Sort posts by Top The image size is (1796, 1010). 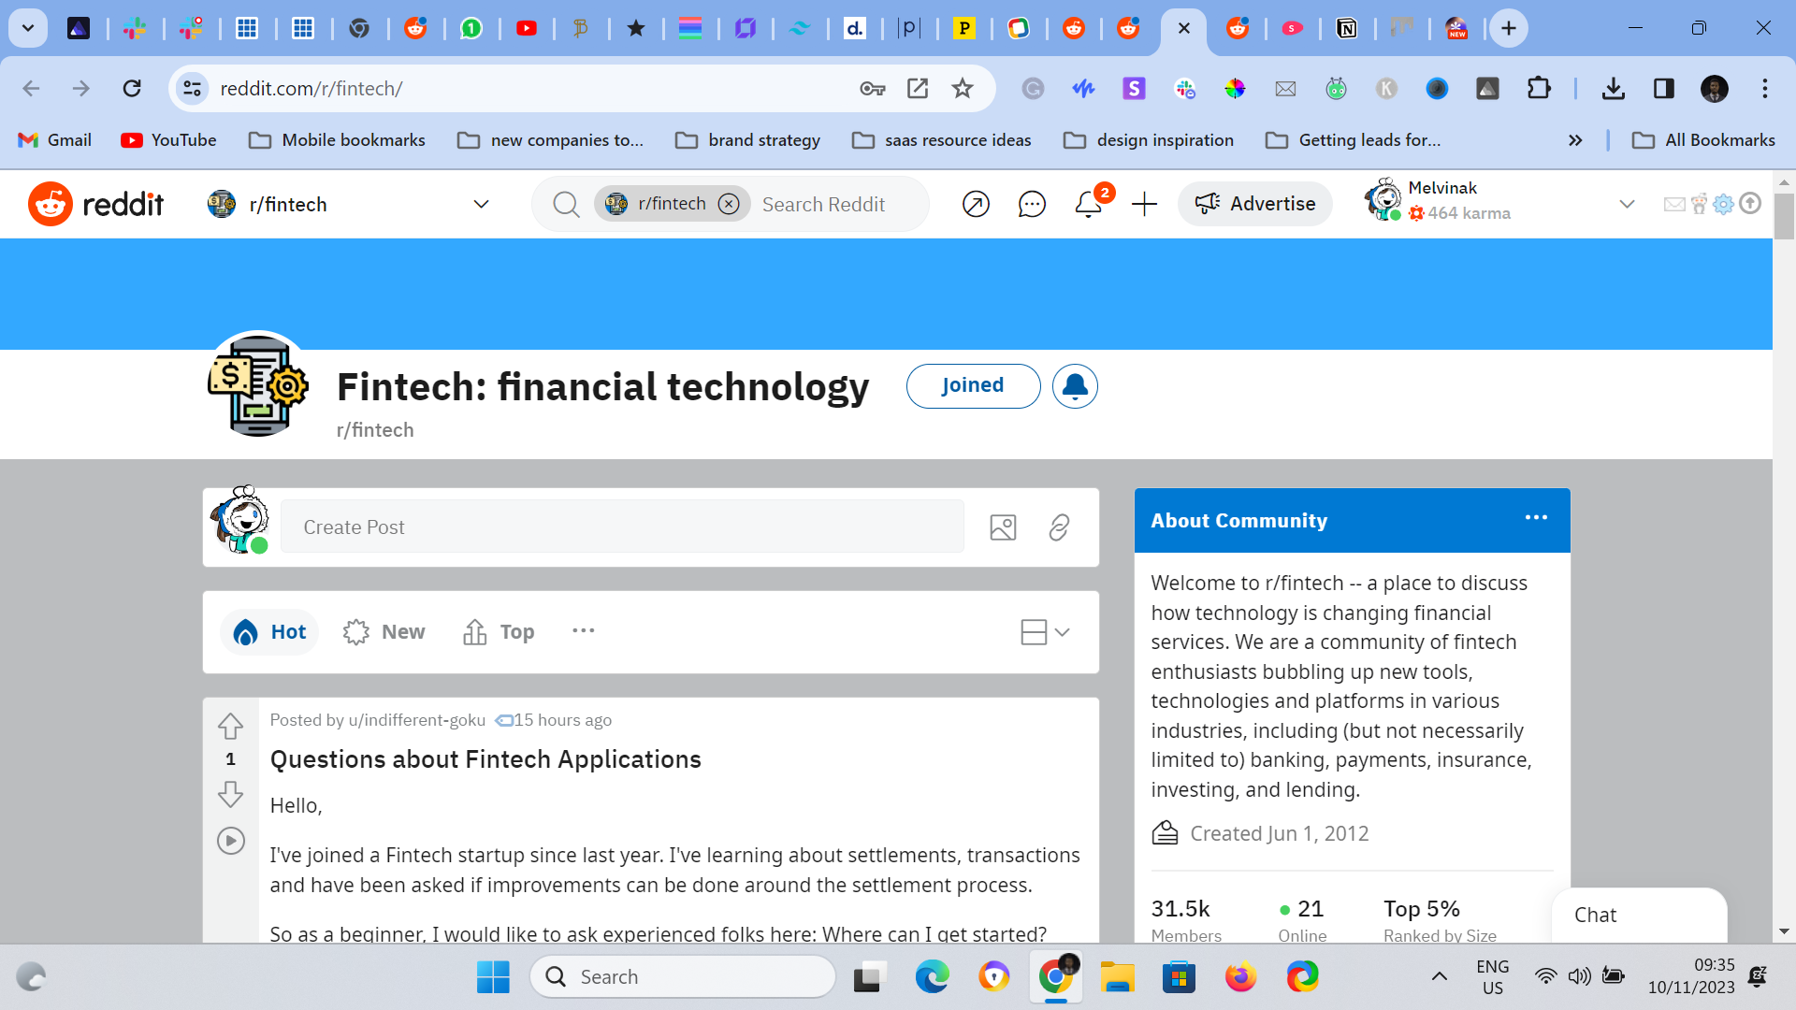click(499, 632)
